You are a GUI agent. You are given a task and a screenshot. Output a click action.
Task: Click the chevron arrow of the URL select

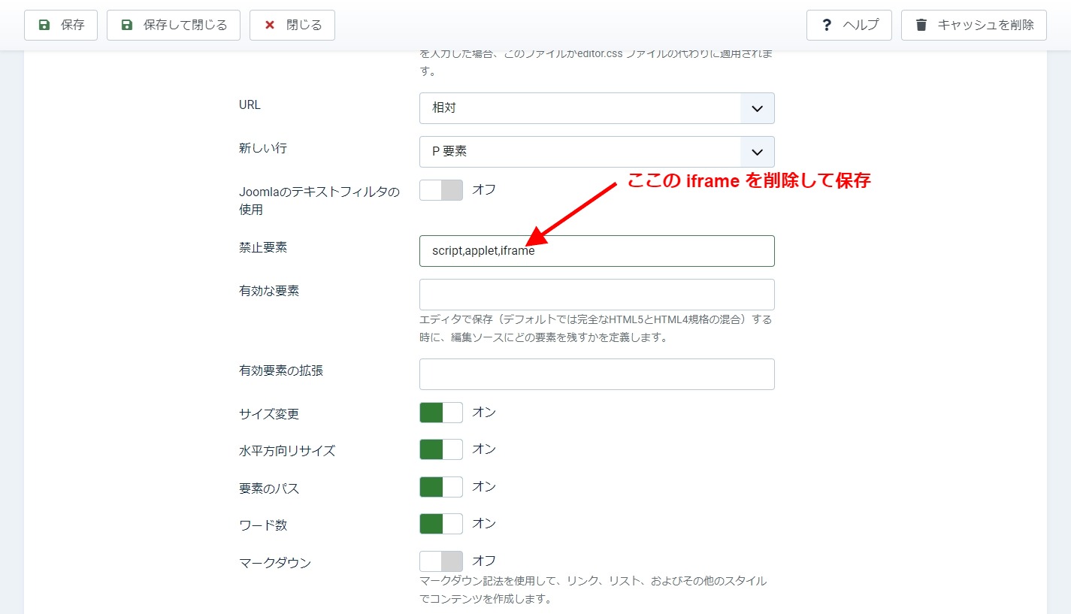point(757,108)
